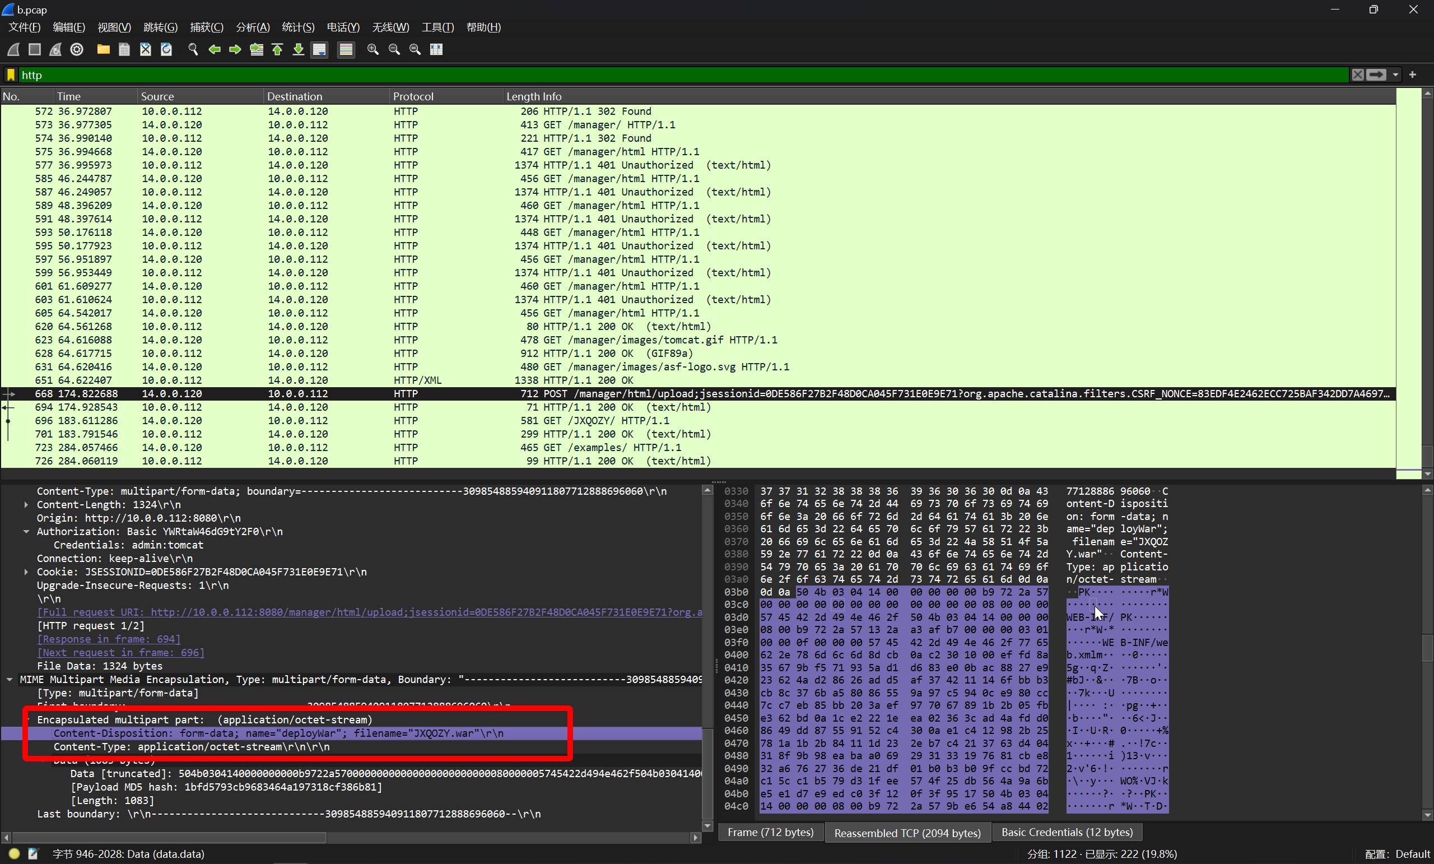
Task: Collapse MIME Multipart Media Encapsulation node
Action: tap(10, 680)
